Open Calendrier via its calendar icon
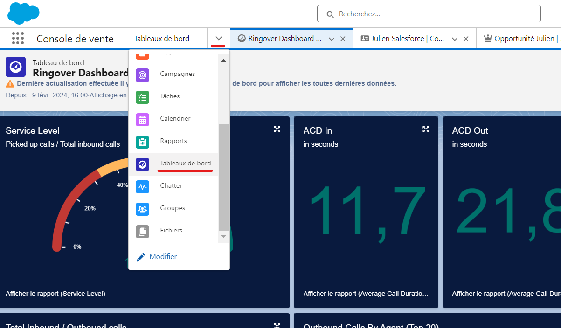The height and width of the screenshot is (328, 561). [x=142, y=119]
